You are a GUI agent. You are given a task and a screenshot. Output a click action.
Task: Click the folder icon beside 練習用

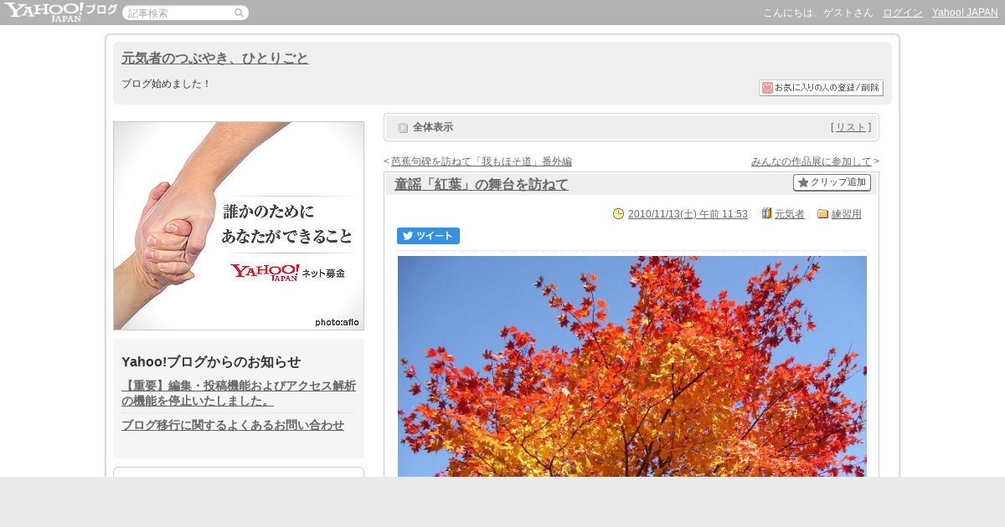(x=822, y=214)
